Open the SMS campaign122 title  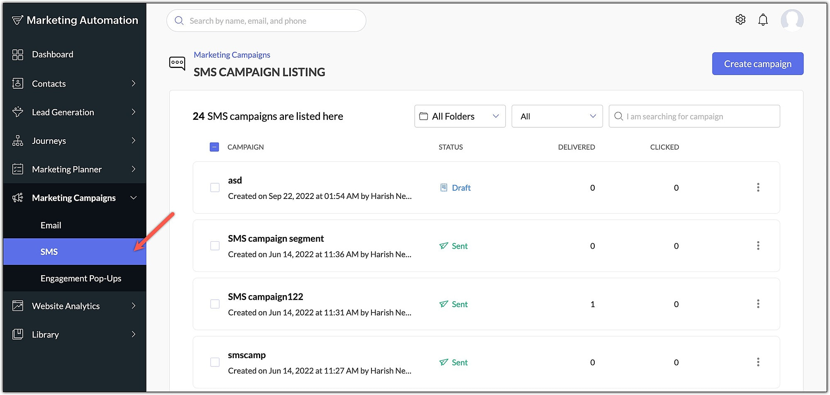[266, 297]
